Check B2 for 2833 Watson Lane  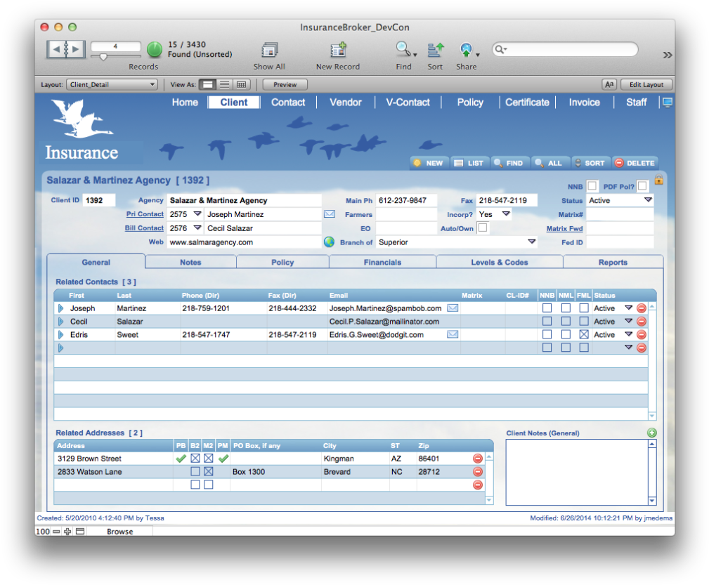(x=195, y=471)
